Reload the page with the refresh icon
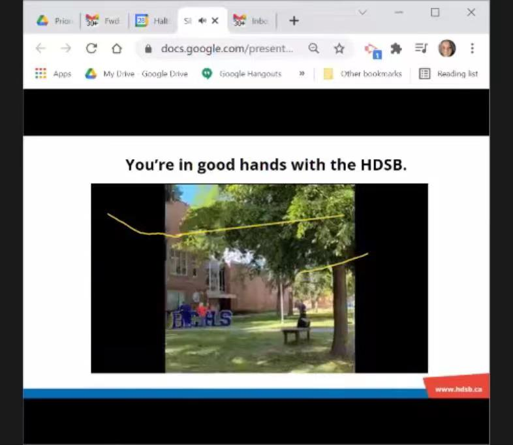513x445 pixels. pos(91,48)
